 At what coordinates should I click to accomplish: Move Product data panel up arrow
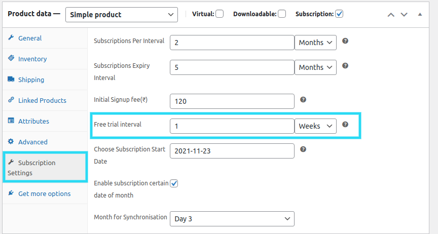(391, 15)
